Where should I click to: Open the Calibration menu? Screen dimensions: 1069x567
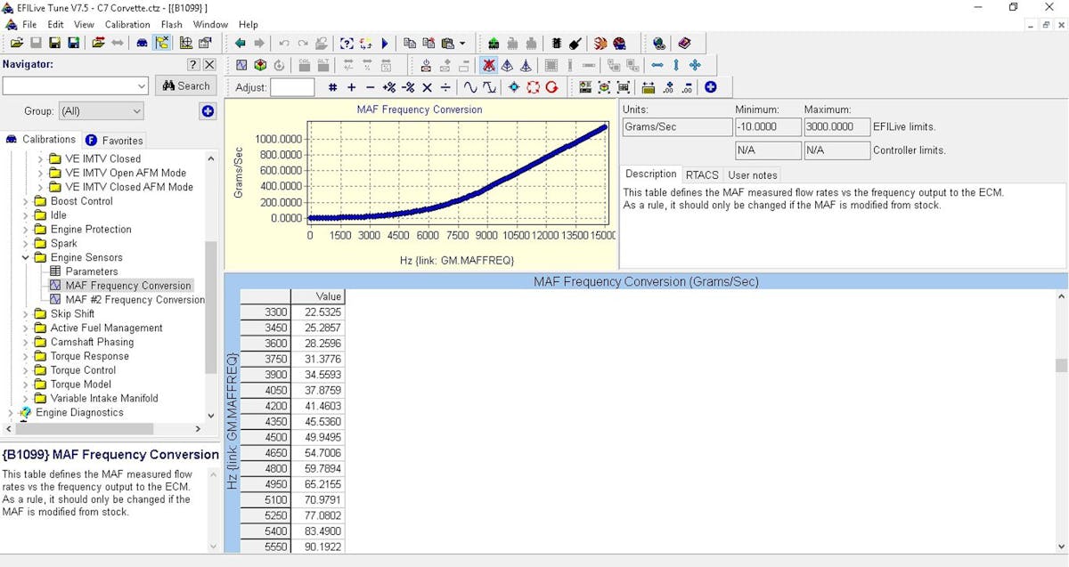[x=127, y=24]
